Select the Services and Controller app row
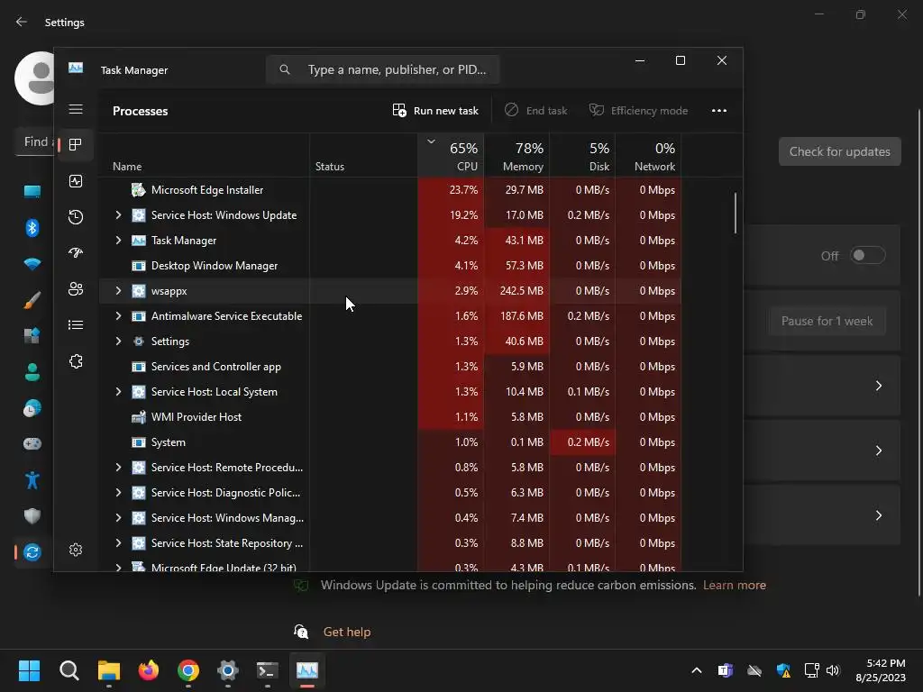 click(389, 367)
